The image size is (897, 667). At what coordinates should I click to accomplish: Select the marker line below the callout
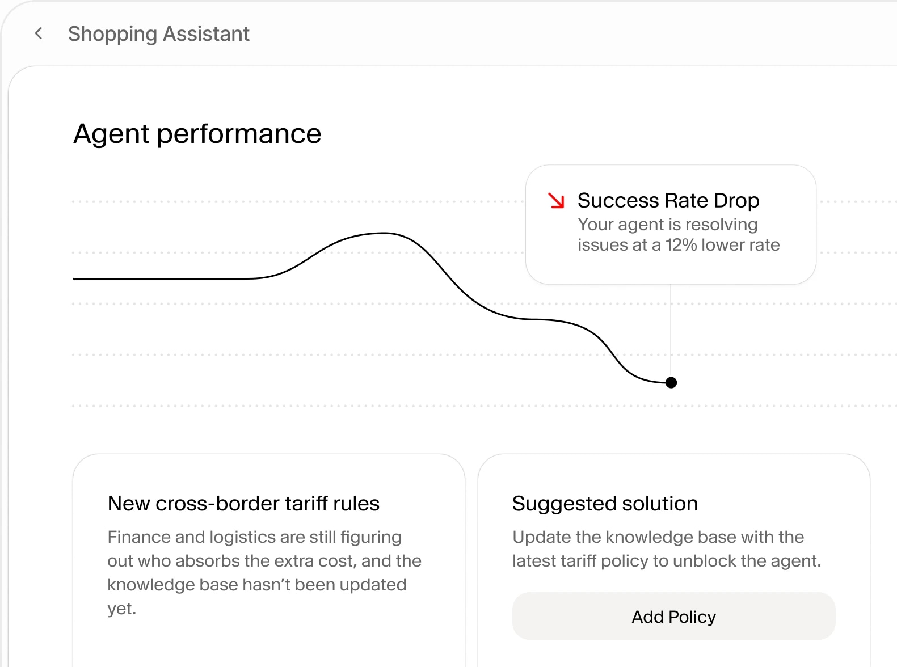point(671,329)
